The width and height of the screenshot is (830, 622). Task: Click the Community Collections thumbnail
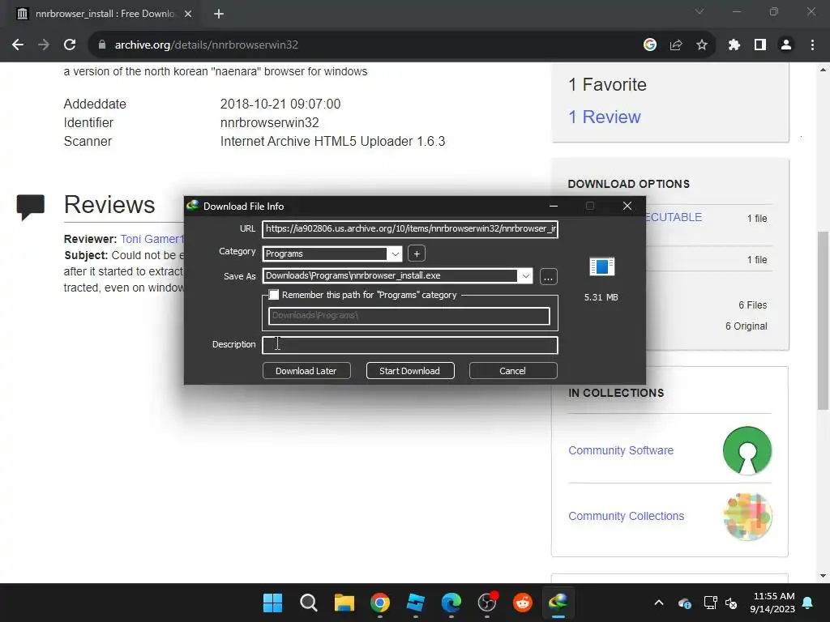coord(747,516)
